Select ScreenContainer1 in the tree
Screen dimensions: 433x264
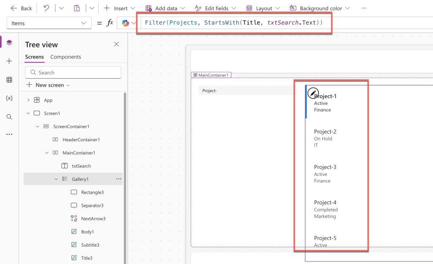point(71,126)
